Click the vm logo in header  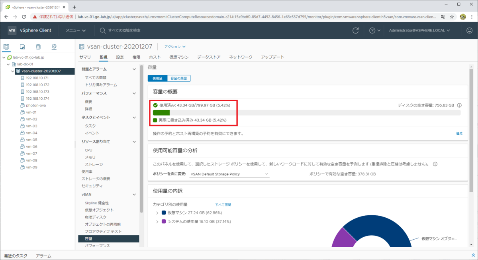point(12,30)
